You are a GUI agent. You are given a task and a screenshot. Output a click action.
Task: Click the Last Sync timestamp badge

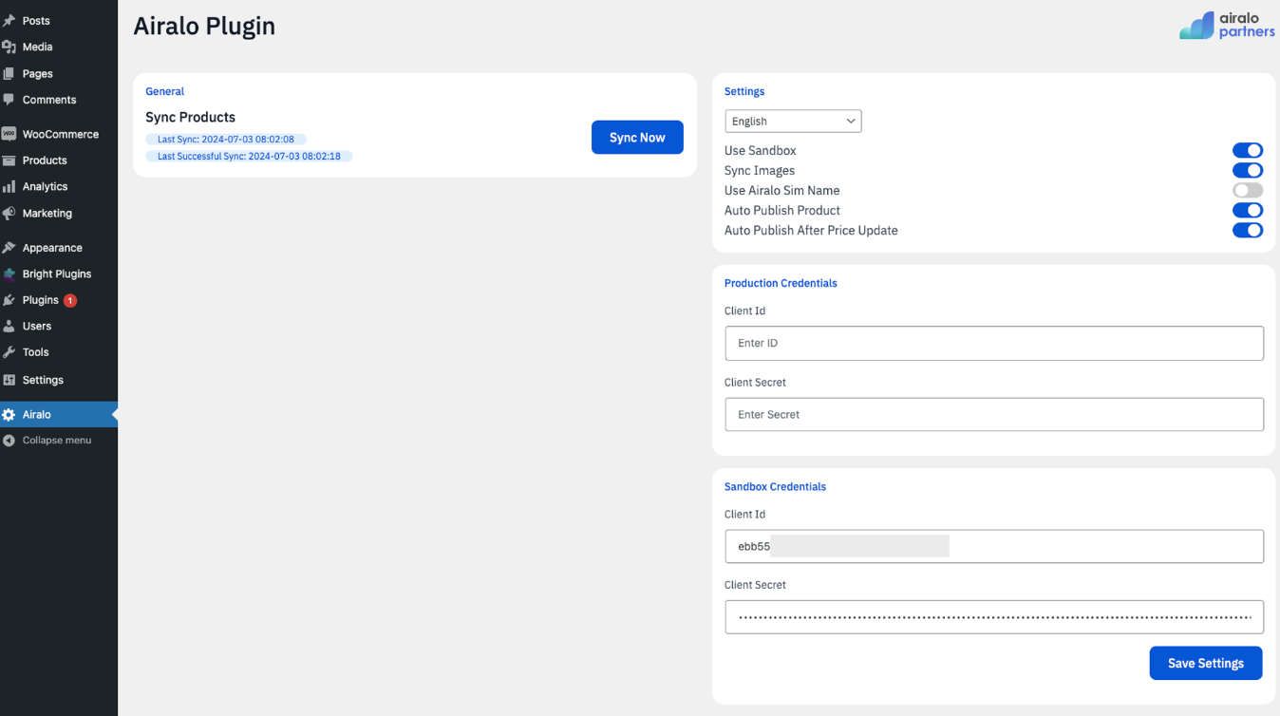(x=226, y=140)
